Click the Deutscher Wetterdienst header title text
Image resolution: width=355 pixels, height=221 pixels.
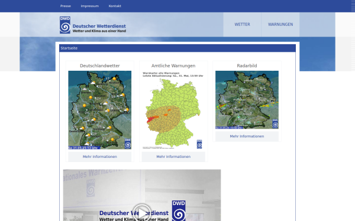point(99,26)
